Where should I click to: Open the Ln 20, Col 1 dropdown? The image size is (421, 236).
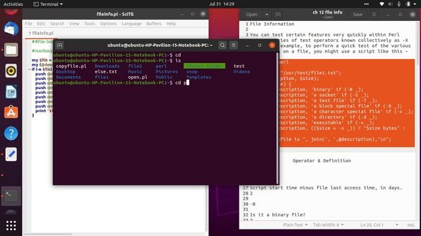[x=379, y=225]
